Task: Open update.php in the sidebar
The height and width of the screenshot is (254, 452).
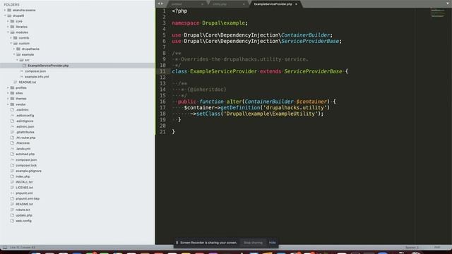Action: pos(24,215)
